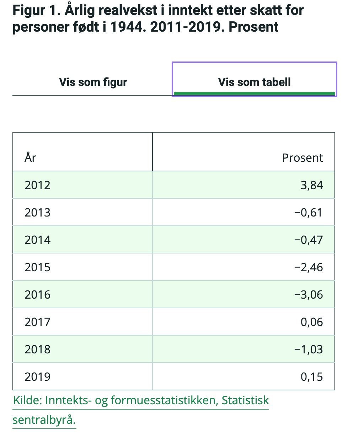Select the 2017 row label
This screenshot has width=359, height=438.
click(x=37, y=322)
